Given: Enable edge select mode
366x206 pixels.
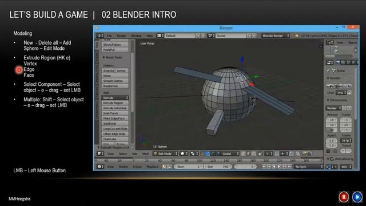Looking at the screenshot, I should click(x=248, y=153).
